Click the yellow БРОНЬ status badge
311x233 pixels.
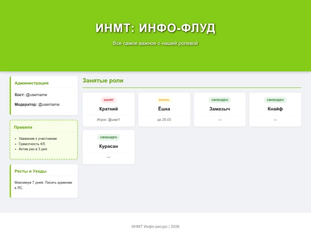pyautogui.click(x=164, y=100)
